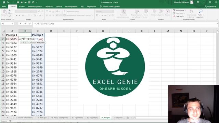The width and height of the screenshot is (219, 123).
Task: Open Find & Select magnifier
Action: click(201, 11)
